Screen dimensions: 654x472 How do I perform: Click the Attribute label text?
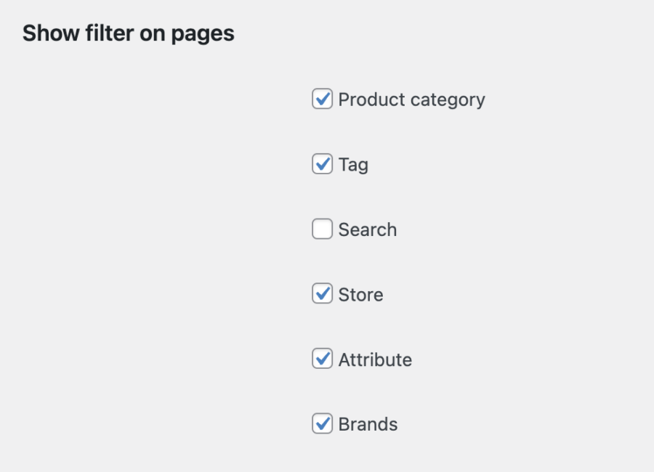click(375, 359)
